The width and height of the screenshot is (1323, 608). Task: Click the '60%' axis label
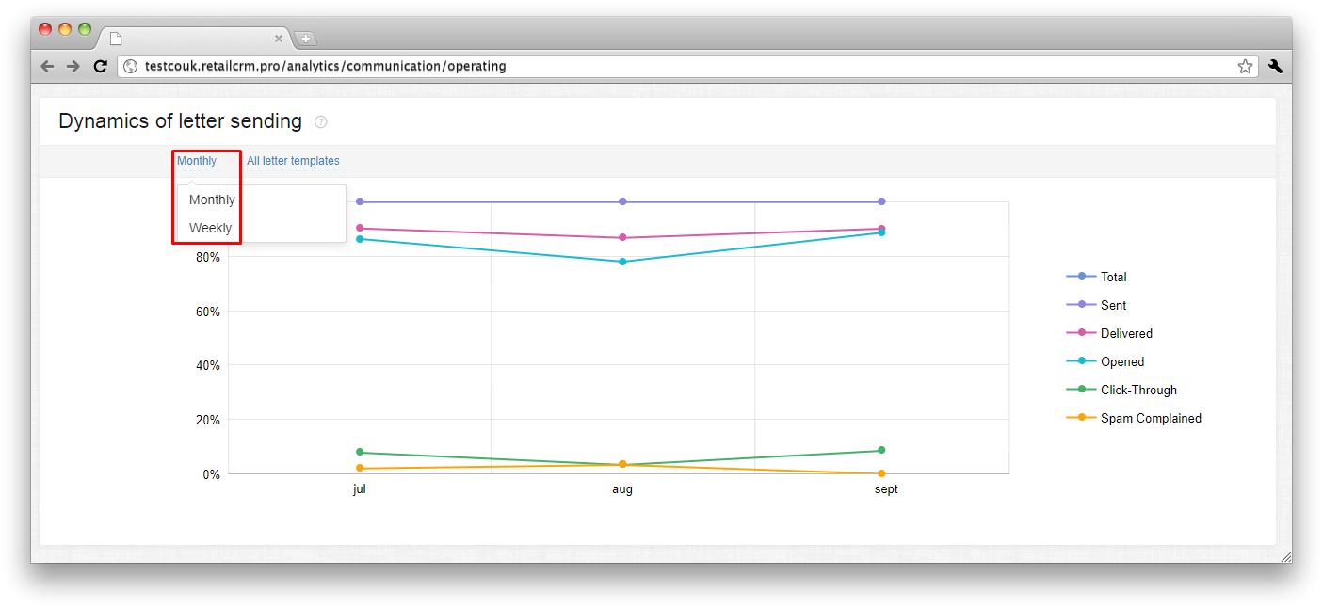(208, 312)
